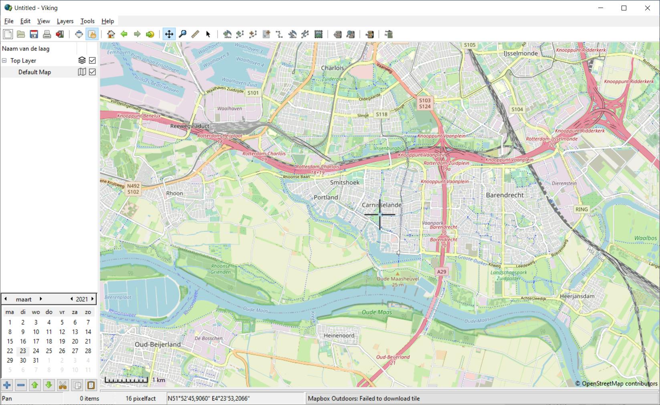Save file using the floppy disk icon

tap(34, 34)
